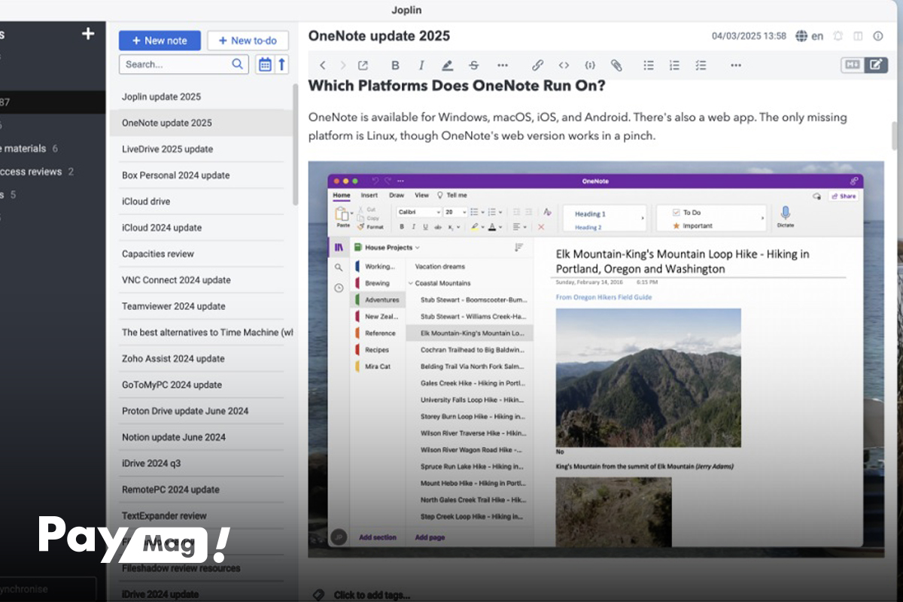Expand the right-hand toolbar overflow menu
This screenshot has height=602, width=903.
[x=736, y=65]
